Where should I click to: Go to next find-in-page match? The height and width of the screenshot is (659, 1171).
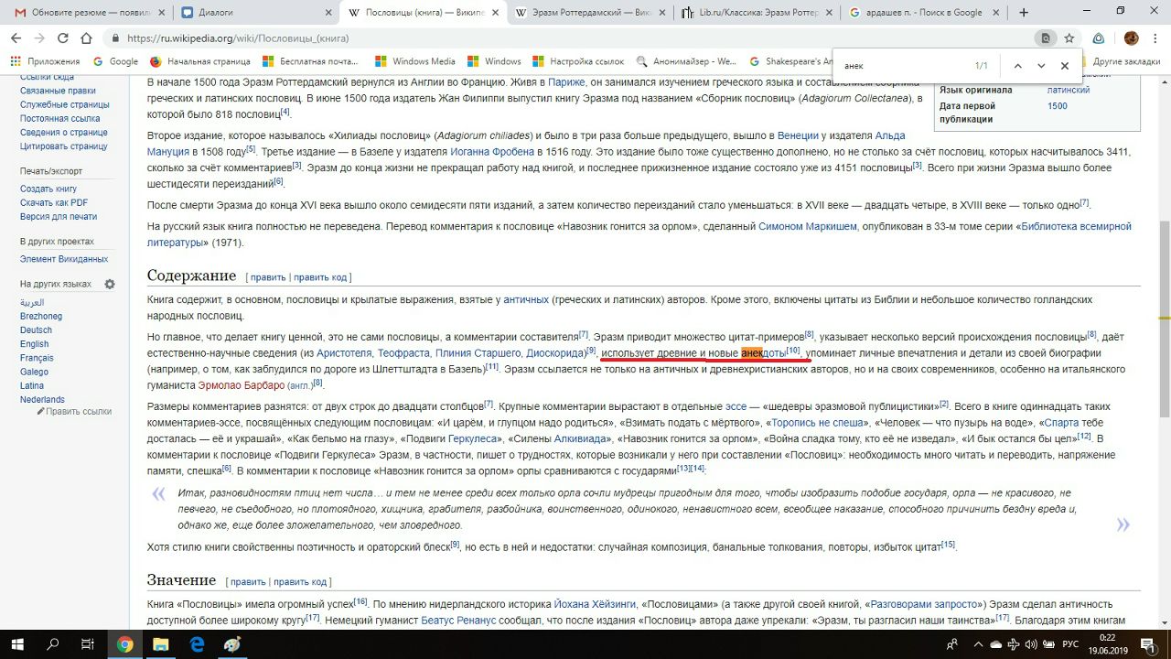[x=1041, y=66]
